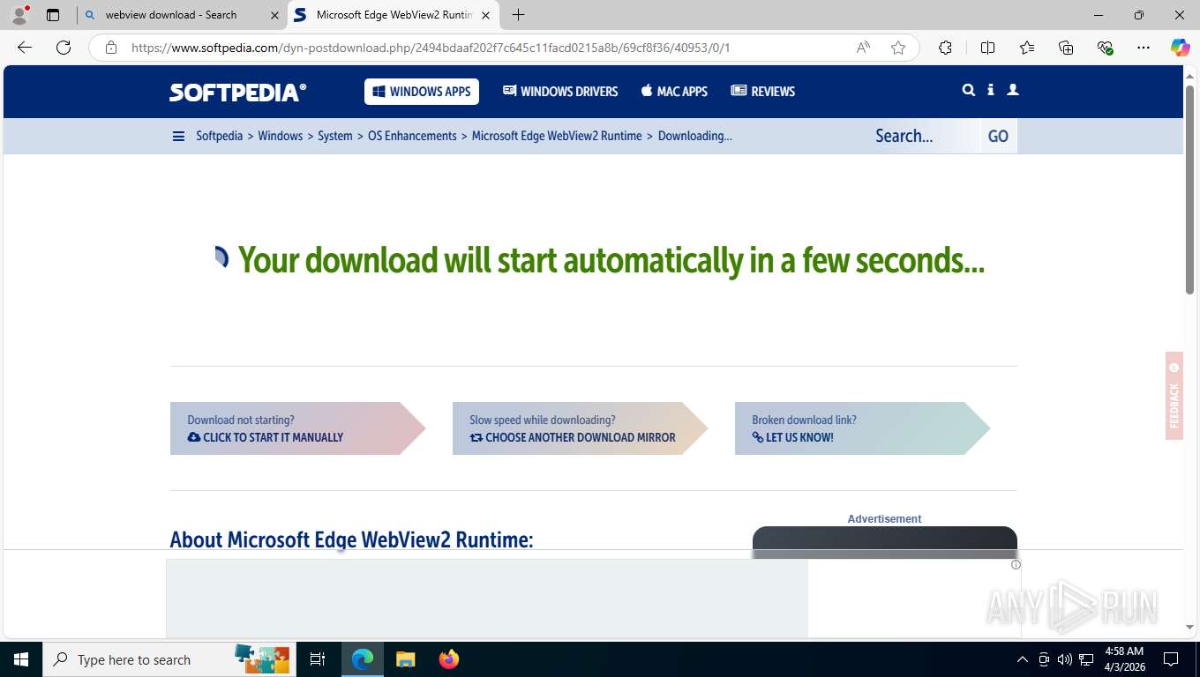
Task: Close the Microsoft Edge WebView2 Runtime tab
Action: click(485, 15)
